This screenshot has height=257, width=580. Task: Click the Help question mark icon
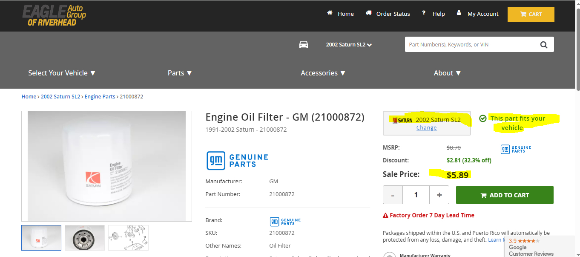coord(424,13)
